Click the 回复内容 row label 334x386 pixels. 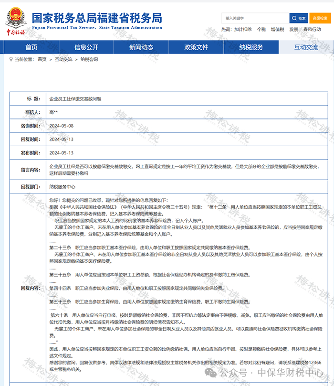coord(31,288)
